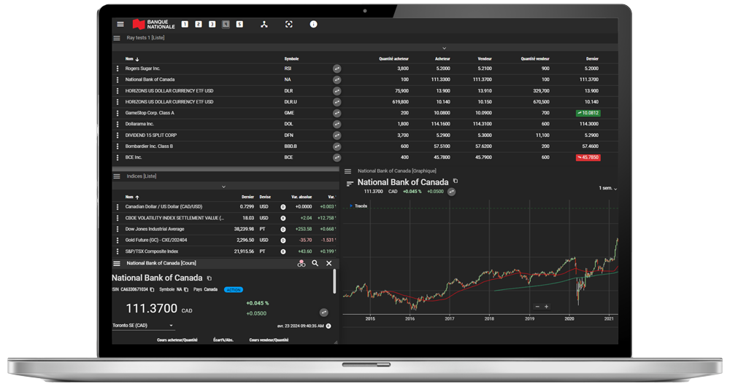This screenshot has height=392, width=730.
Task: Select the red 45.7850 last price cell
Action: coord(588,157)
